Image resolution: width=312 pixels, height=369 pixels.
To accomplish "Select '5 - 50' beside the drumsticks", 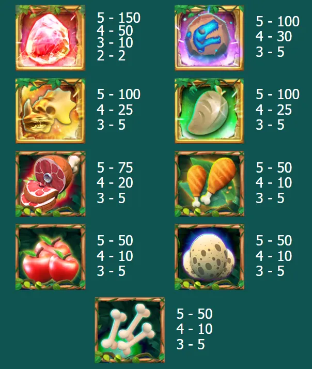I will click(x=274, y=167).
